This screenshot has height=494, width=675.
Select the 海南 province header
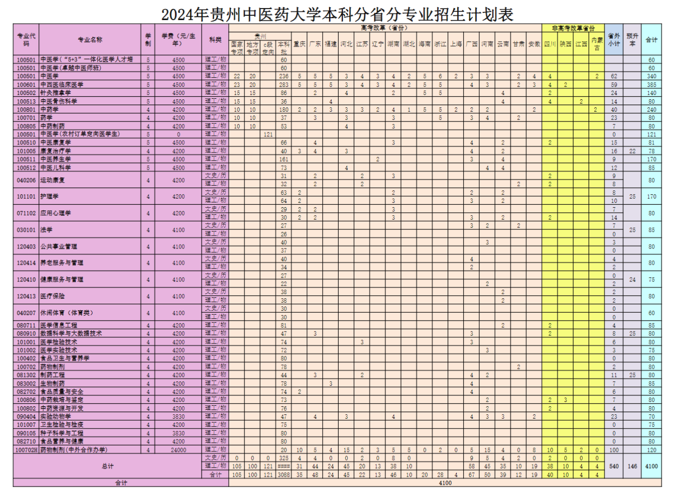pos(425,44)
